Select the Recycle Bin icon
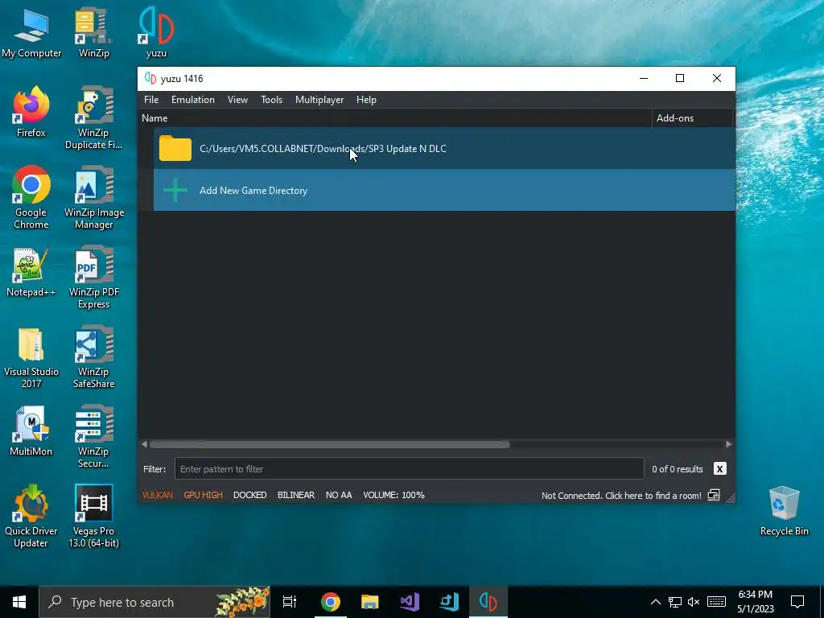Image resolution: width=824 pixels, height=618 pixels. (x=784, y=511)
